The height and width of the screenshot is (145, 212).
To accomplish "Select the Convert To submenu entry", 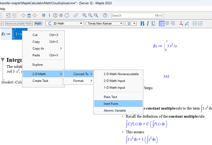I will tap(78, 74).
